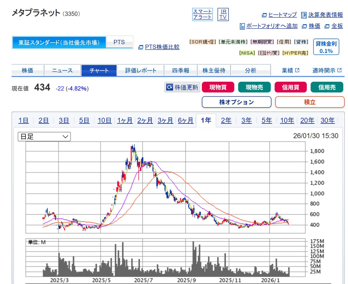Open the 株主優待 tab
Viewport: 348px width, 284px height.
pyautogui.click(x=214, y=70)
